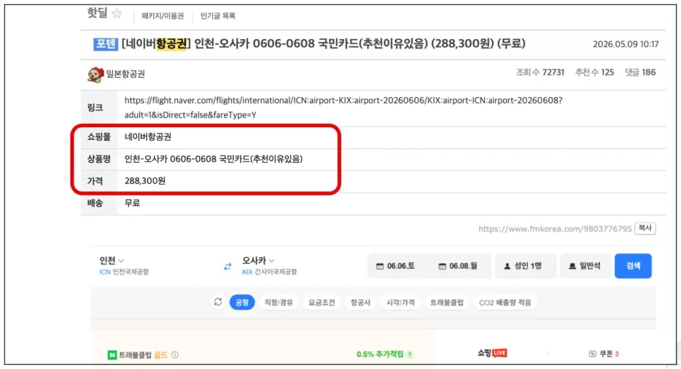The width and height of the screenshot is (681, 369).
Task: Click the 트래블클럽 골드 label
Action: click(144, 354)
